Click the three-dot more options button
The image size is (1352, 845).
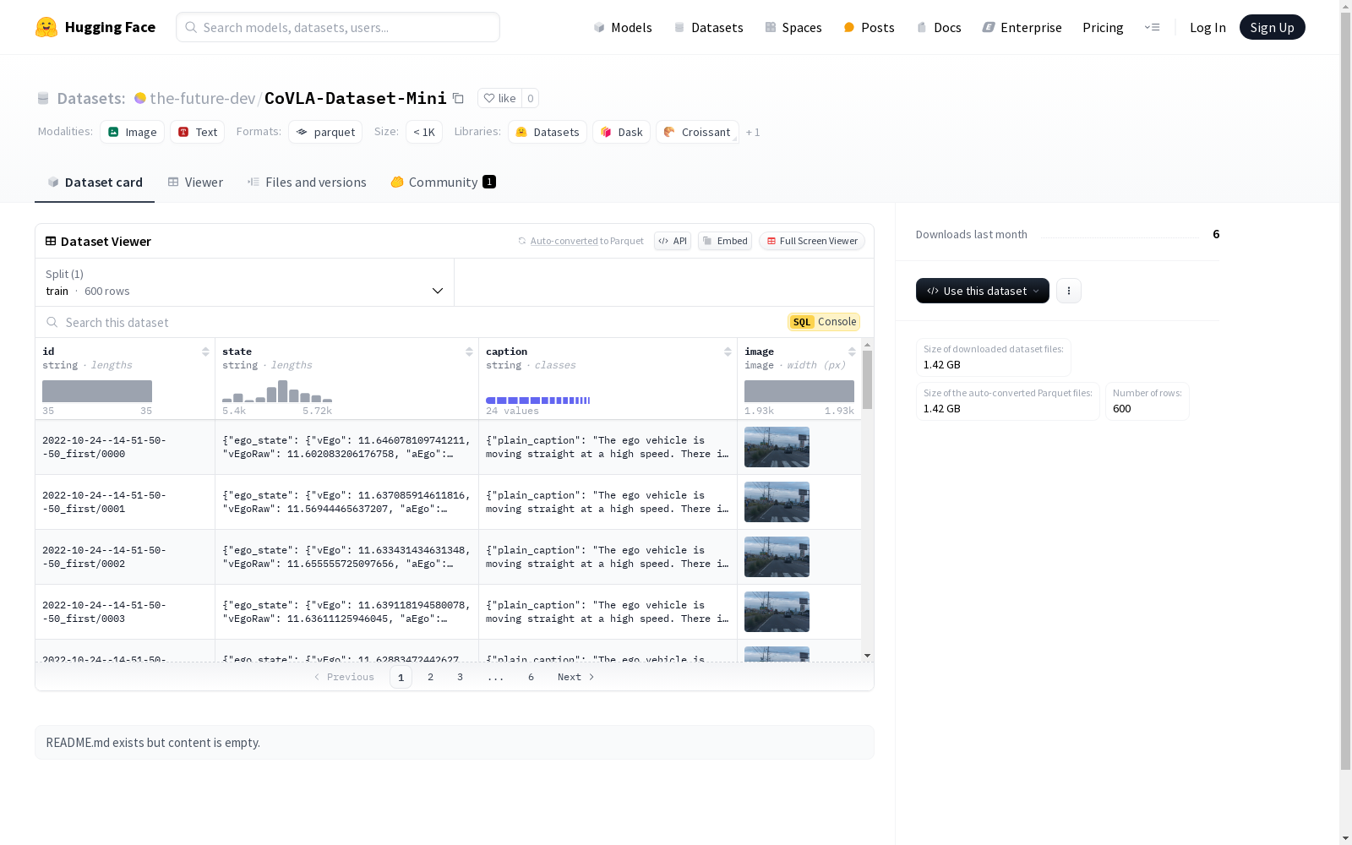tap(1069, 291)
